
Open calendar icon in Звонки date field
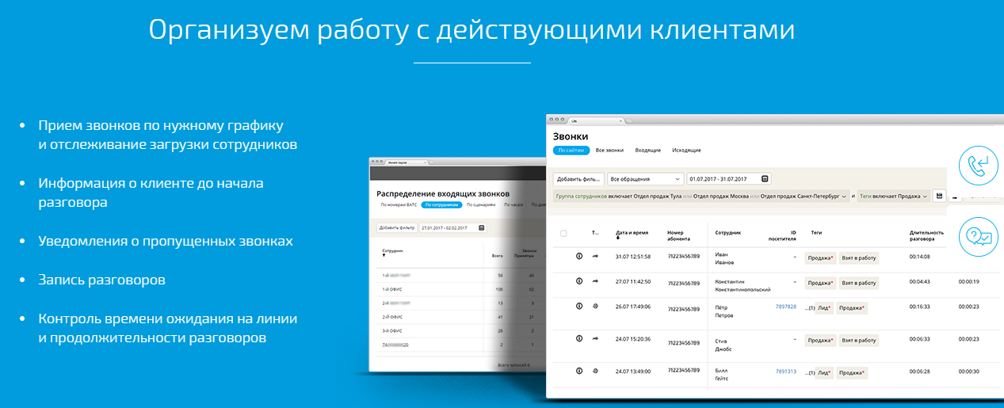[x=764, y=179]
